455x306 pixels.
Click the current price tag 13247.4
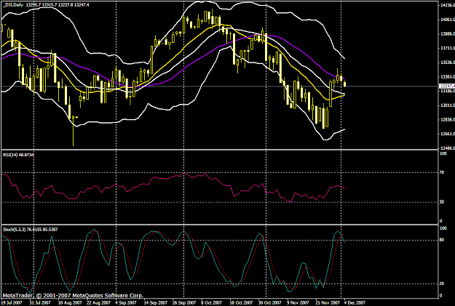click(446, 86)
